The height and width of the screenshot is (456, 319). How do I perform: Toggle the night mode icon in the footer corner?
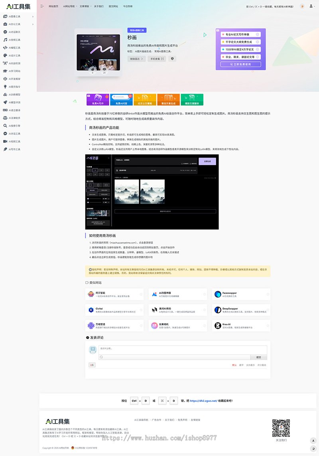click(313, 449)
